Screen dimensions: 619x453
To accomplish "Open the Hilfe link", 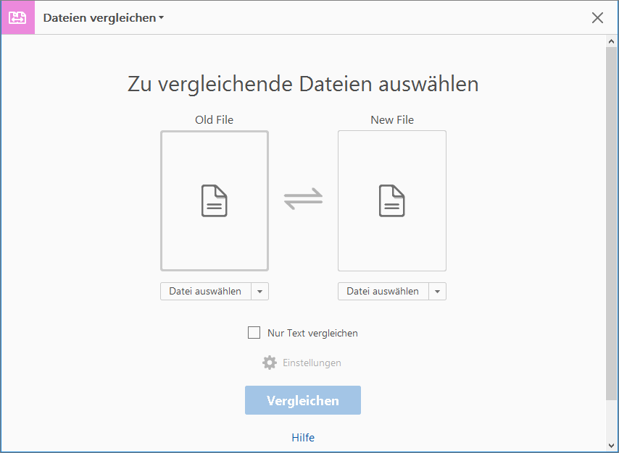I will (303, 437).
